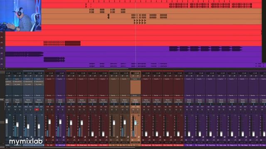The image size is (266, 149).
Task: Click pan icon on KICK channel 5
Action: coord(52,107)
